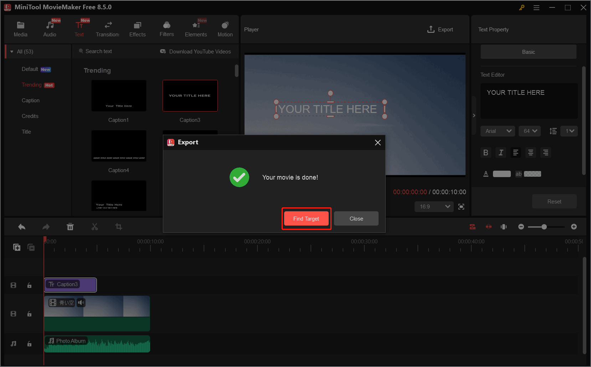Open the Transitions panel
The image size is (591, 367).
pyautogui.click(x=107, y=29)
